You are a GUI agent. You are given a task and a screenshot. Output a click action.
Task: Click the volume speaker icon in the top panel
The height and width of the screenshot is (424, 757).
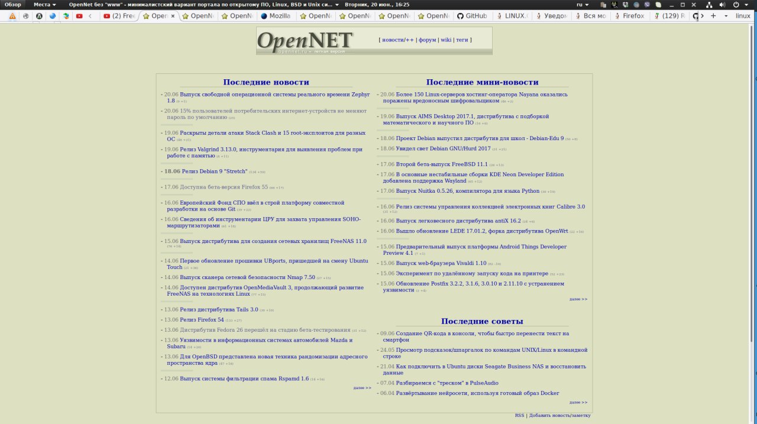pyautogui.click(x=722, y=4)
